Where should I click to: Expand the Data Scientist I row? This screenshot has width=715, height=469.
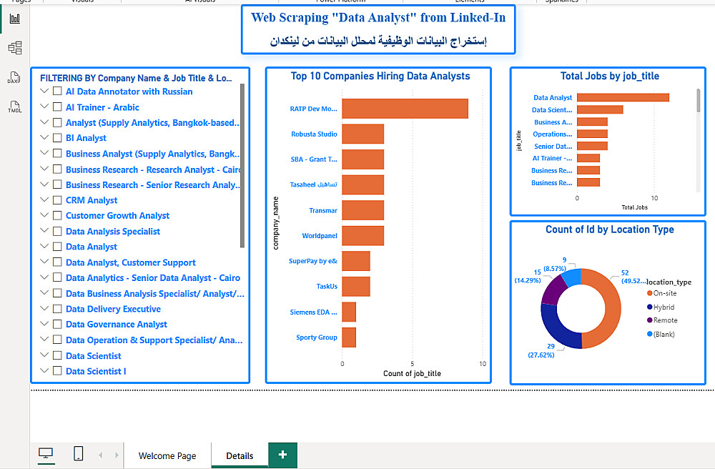[44, 370]
